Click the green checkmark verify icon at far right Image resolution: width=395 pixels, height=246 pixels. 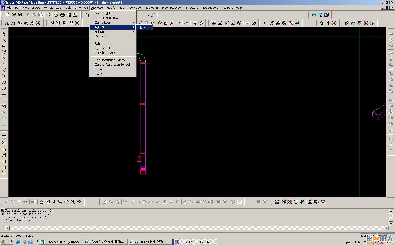pyautogui.click(x=372, y=23)
